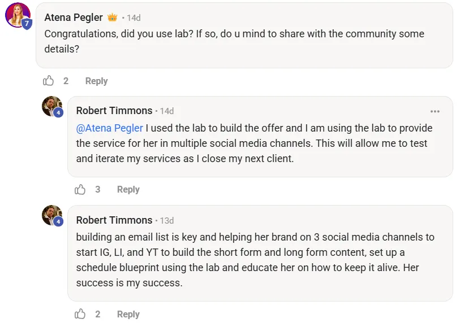460x327 pixels.
Task: Click the crown icon beside Atena Pegler
Action: click(112, 18)
